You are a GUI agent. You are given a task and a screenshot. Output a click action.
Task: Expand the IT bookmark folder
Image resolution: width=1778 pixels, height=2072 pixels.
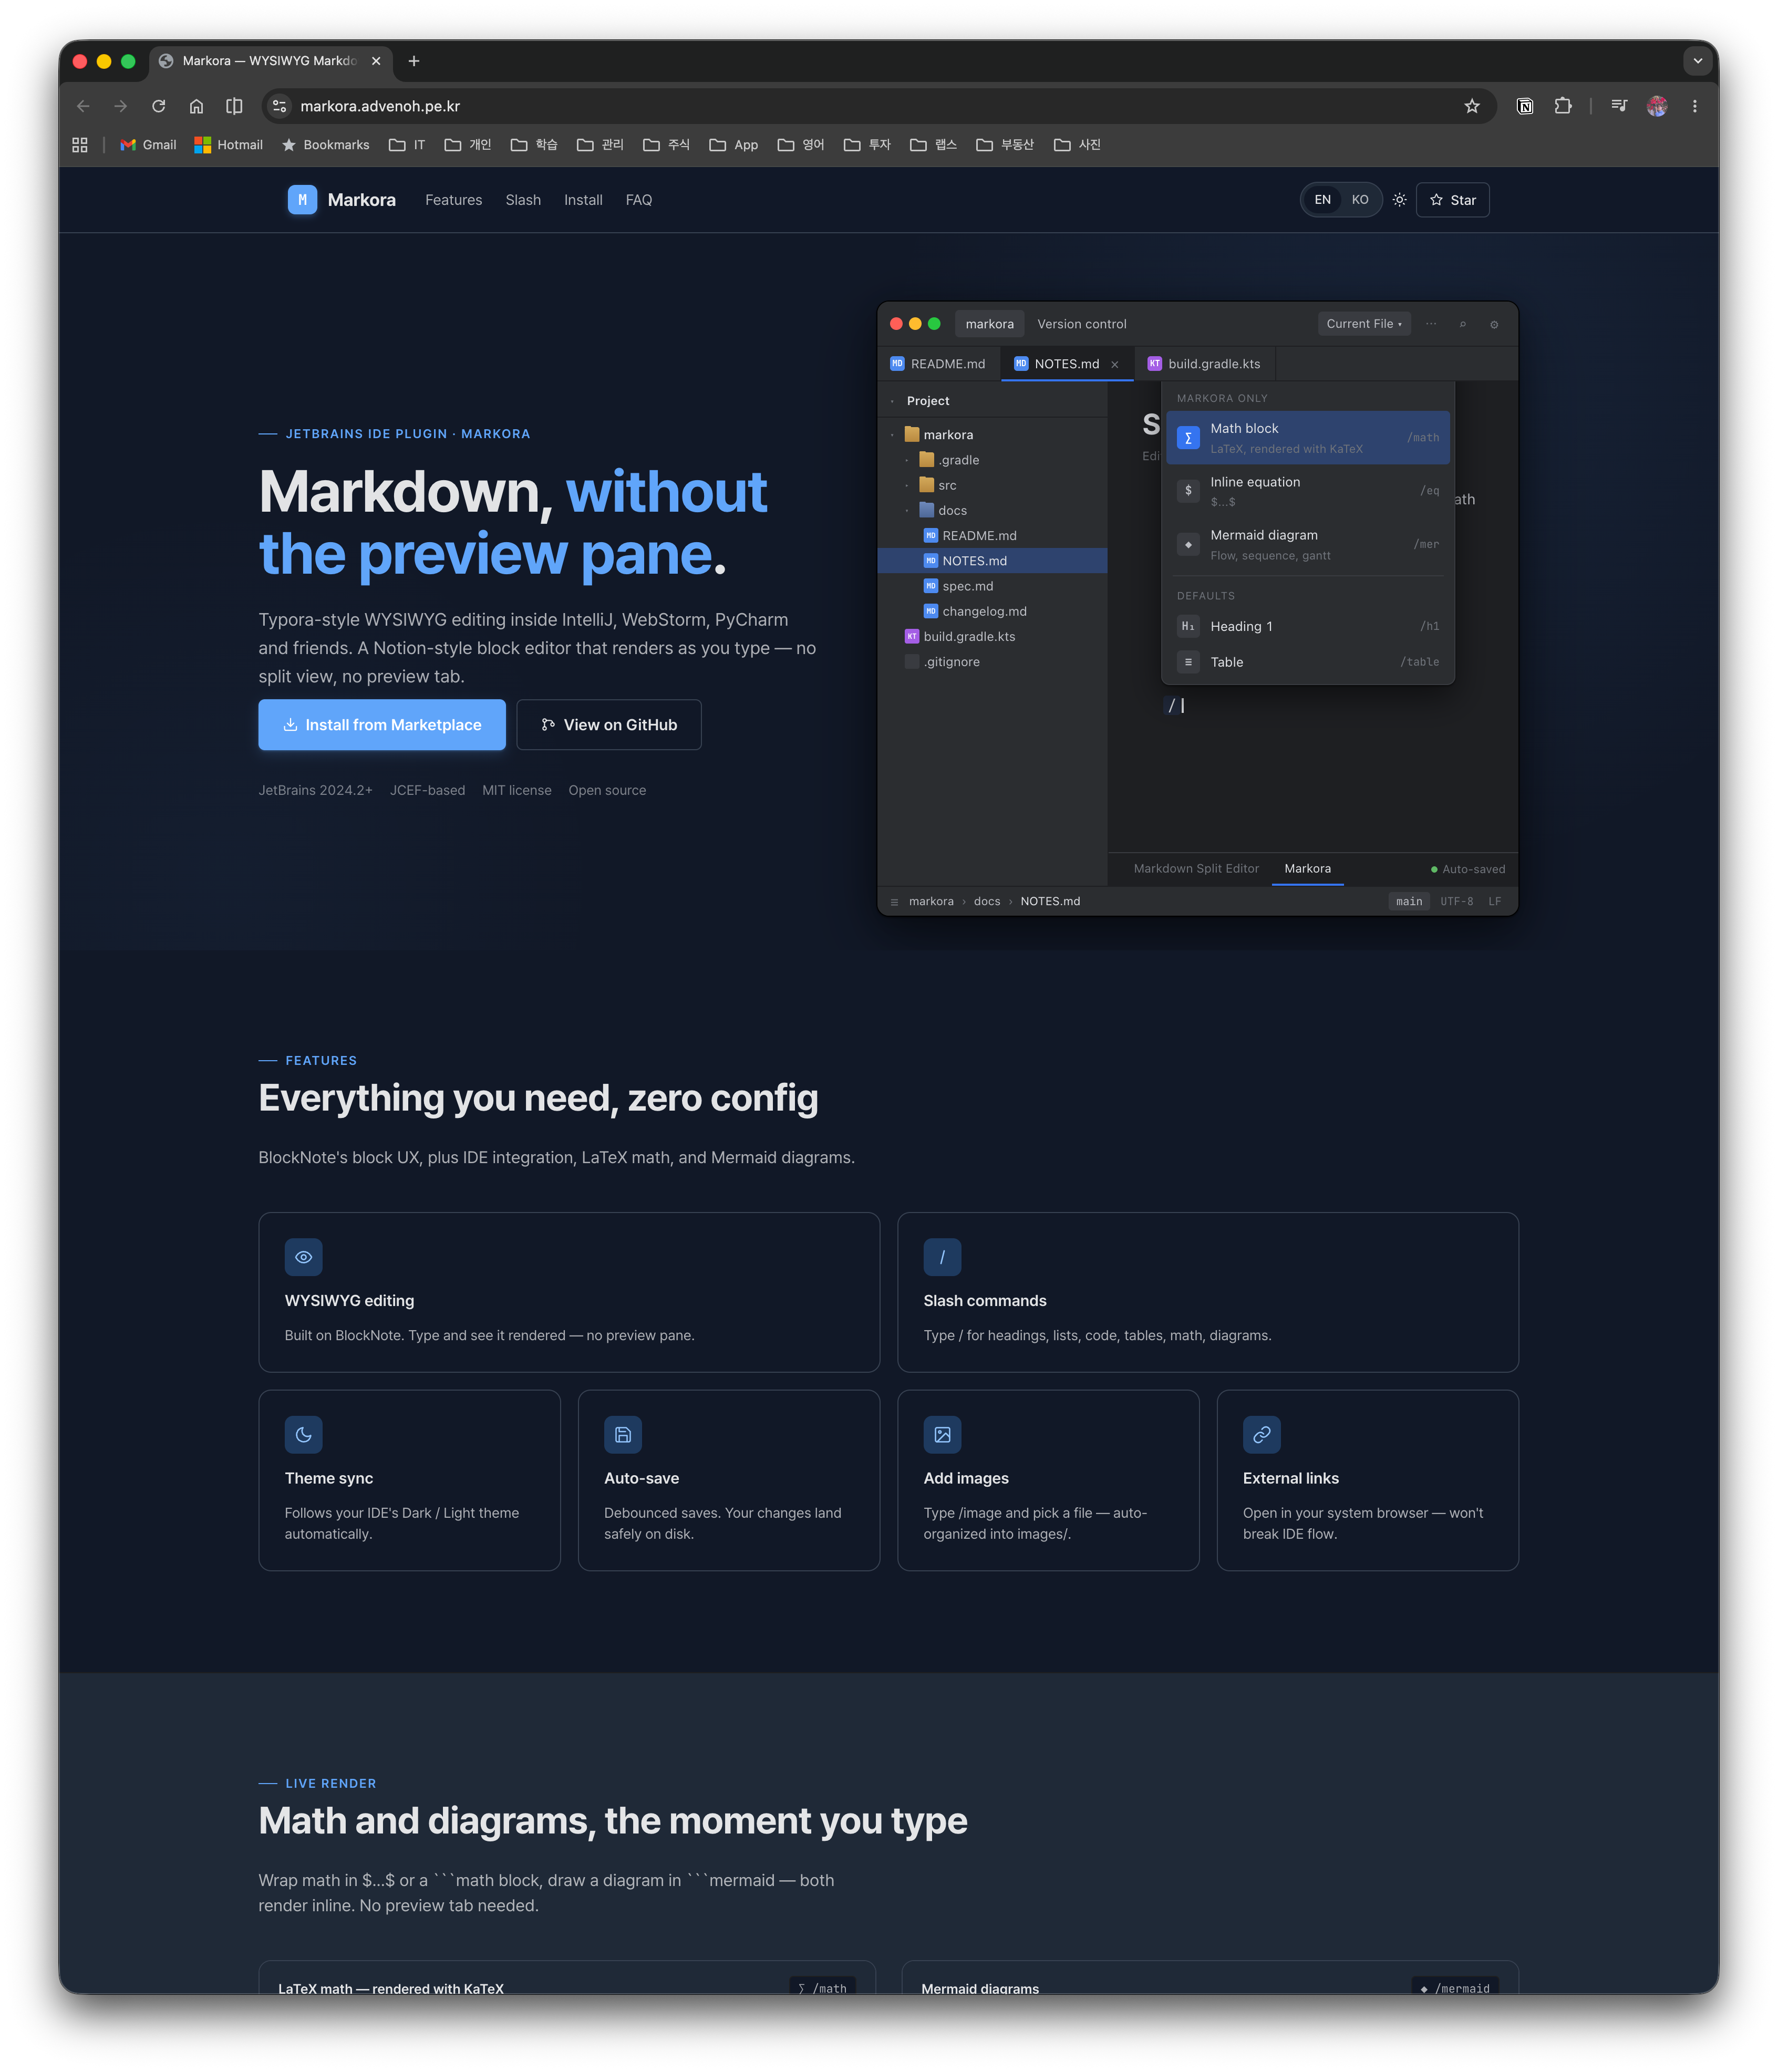(x=407, y=145)
